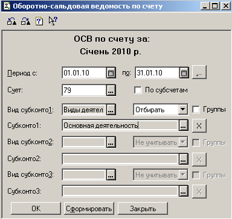Click the Сформировать button
This screenshot has height=219, width=232.
point(89,209)
